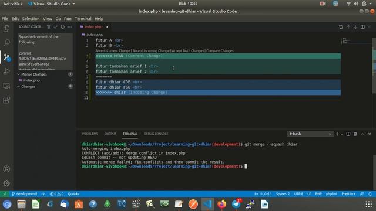The image size is (376, 211).
Task: Click the notifications bell in status bar
Action: click(x=370, y=194)
